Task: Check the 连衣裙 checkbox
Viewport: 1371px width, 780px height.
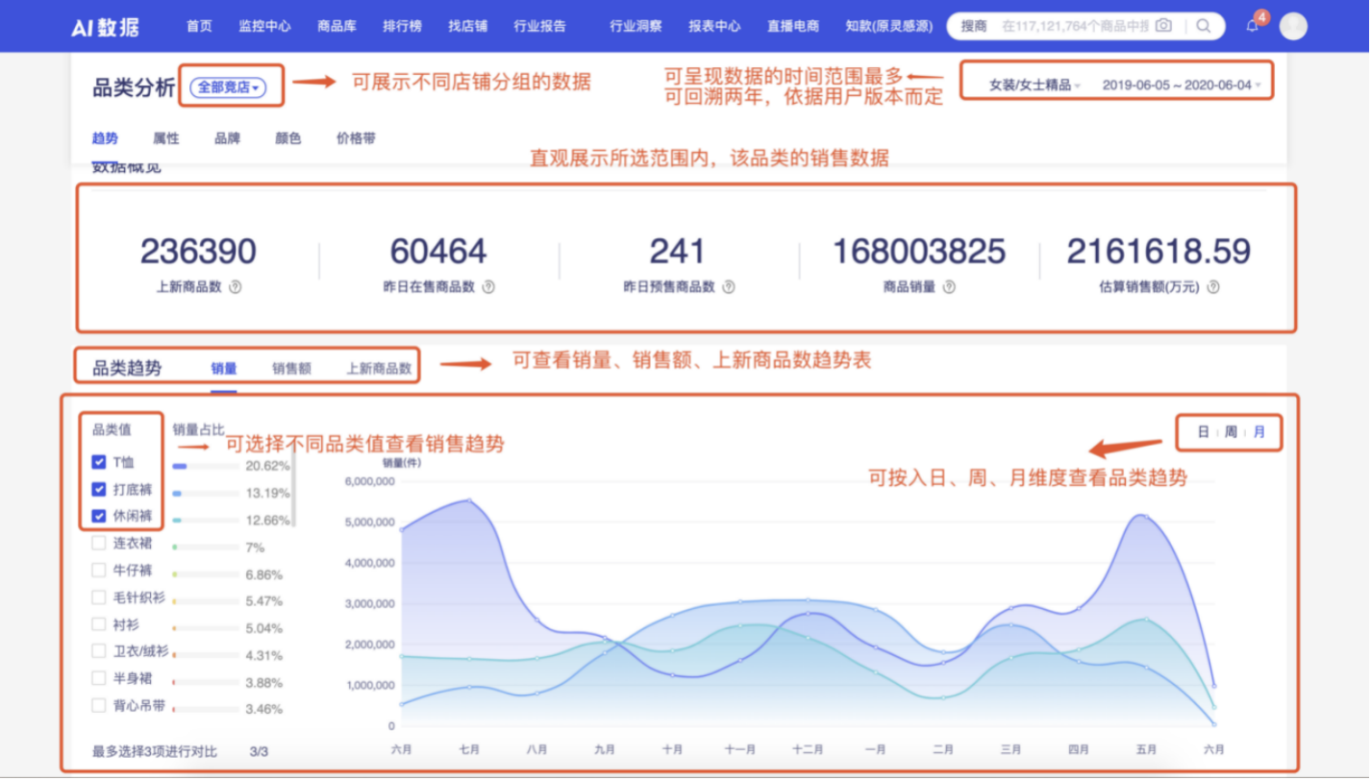Action: (x=98, y=543)
